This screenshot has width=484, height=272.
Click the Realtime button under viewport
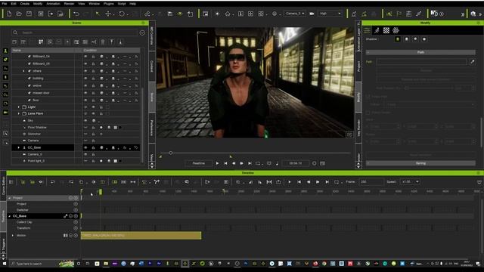click(198, 163)
